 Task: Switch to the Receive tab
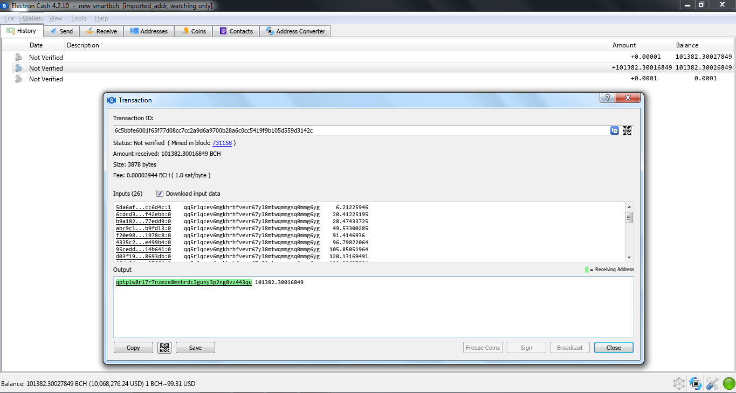pyautogui.click(x=101, y=31)
